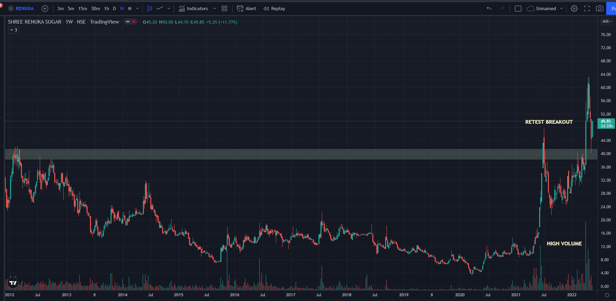The image size is (616, 301).
Task: Click the 40.00 price scale label
Action: pos(605,154)
